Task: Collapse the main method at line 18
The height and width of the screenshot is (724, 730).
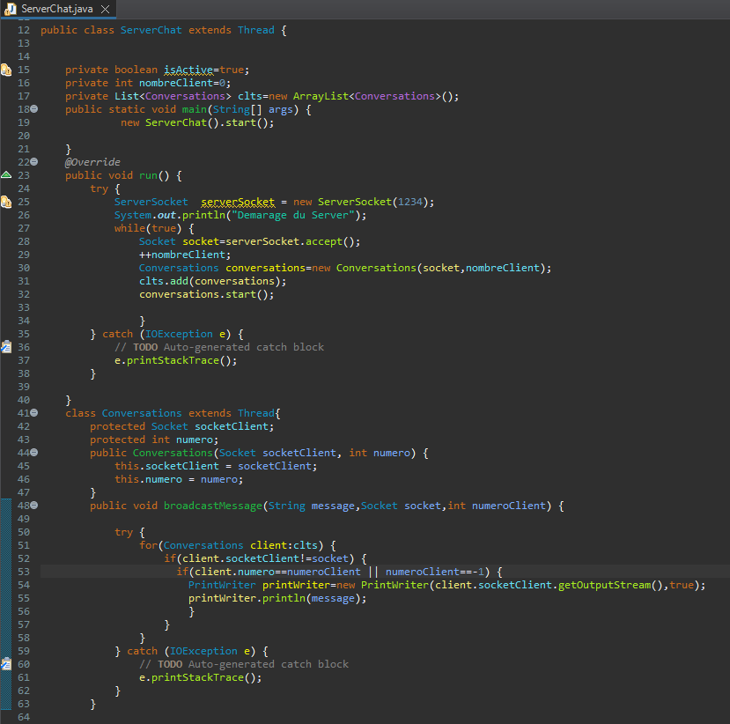Action: [x=34, y=109]
